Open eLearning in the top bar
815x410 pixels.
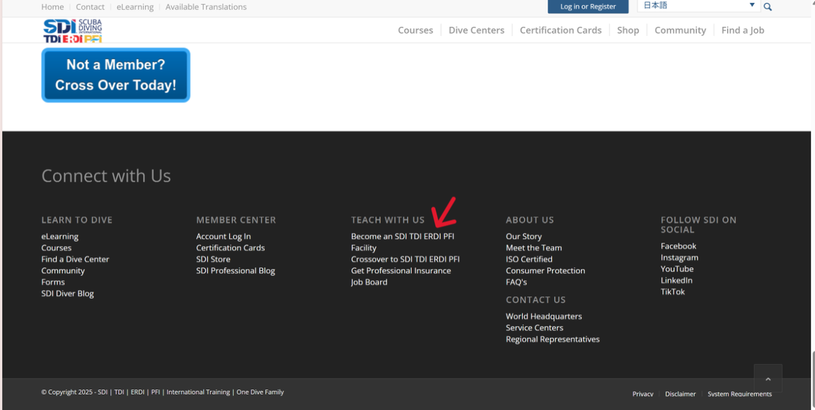click(134, 7)
